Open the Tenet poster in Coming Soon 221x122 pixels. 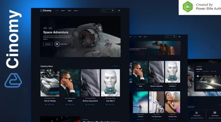[x=70, y=83]
